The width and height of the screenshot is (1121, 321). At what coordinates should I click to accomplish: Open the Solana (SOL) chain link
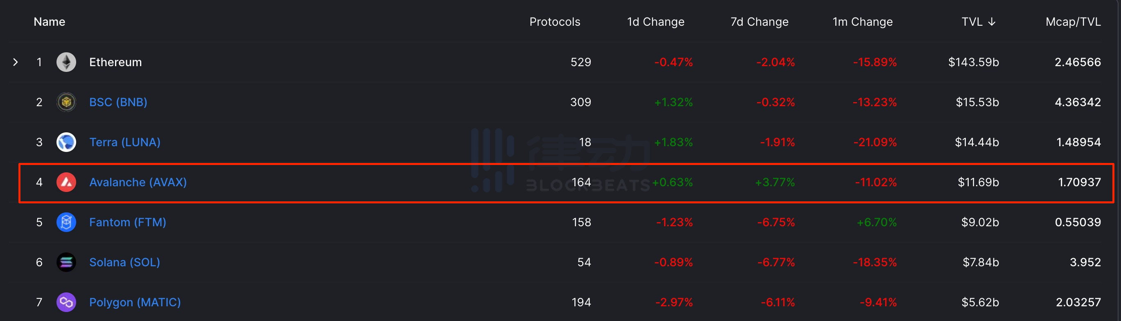(x=124, y=262)
